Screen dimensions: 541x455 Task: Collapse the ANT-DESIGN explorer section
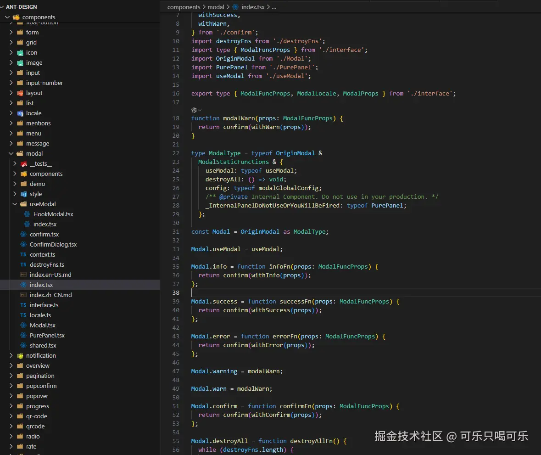(2, 6)
